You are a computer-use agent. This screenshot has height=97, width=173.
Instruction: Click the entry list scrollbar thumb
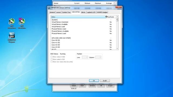pyautogui.click(x=117, y=20)
